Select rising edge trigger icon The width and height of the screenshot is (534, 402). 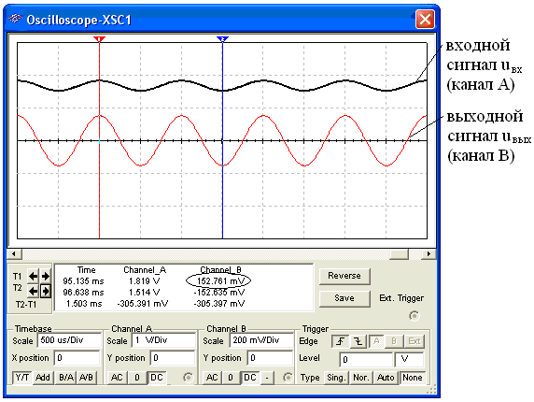click(340, 341)
